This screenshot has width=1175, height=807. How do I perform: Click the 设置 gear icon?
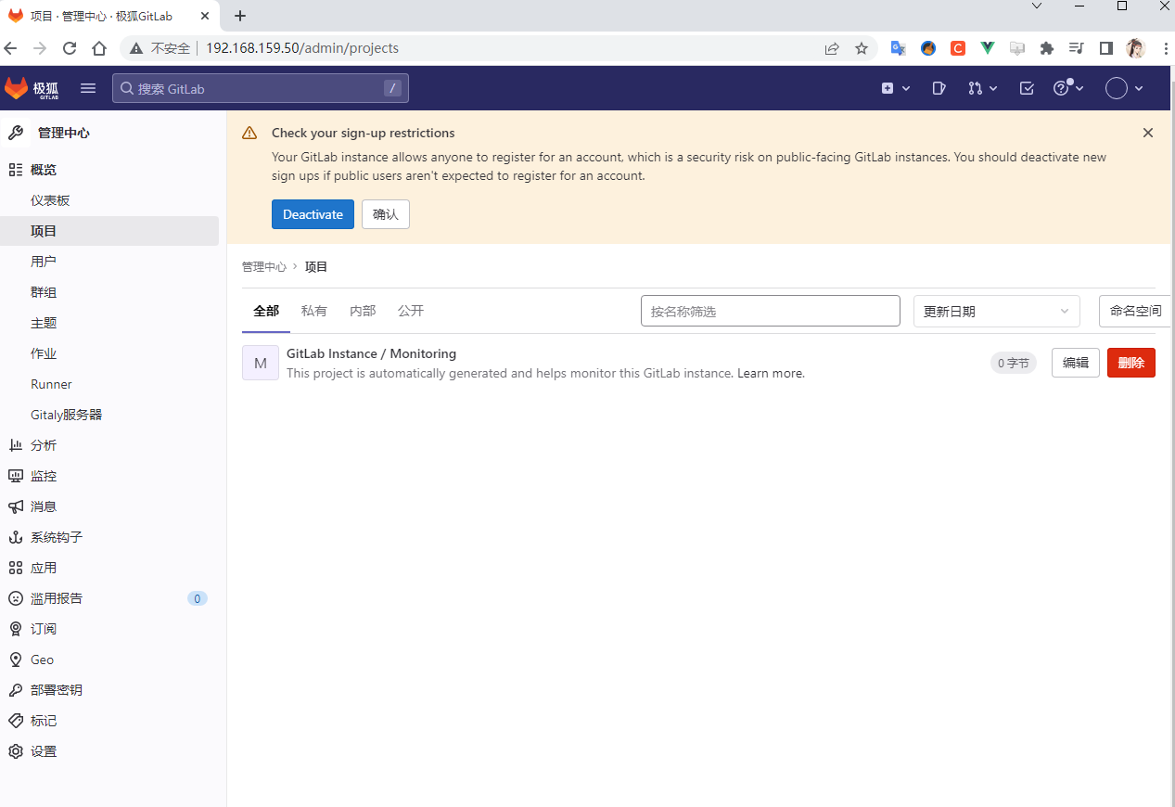tap(16, 751)
